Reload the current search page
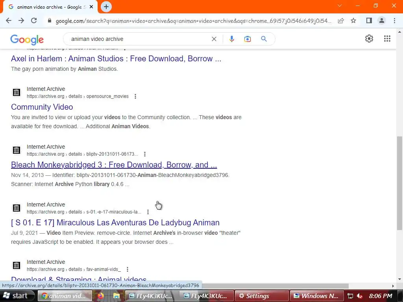The image size is (403, 302). (34, 20)
